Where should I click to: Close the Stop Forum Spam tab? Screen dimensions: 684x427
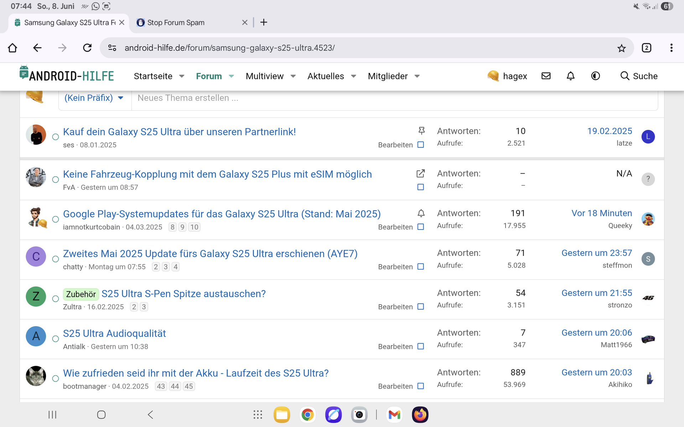(245, 22)
